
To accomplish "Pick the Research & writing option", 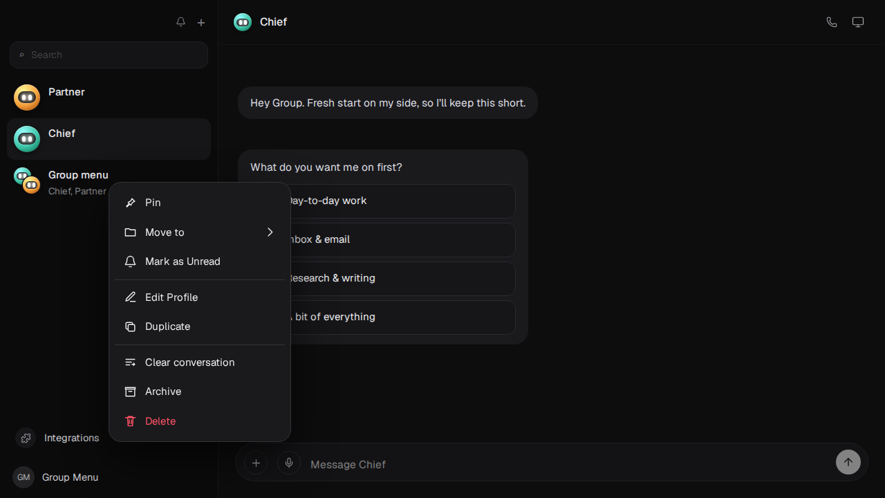I will [x=402, y=278].
